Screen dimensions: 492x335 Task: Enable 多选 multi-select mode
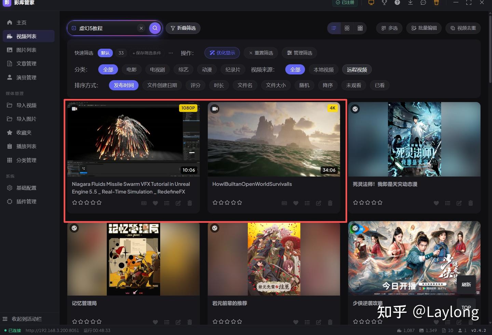point(389,28)
